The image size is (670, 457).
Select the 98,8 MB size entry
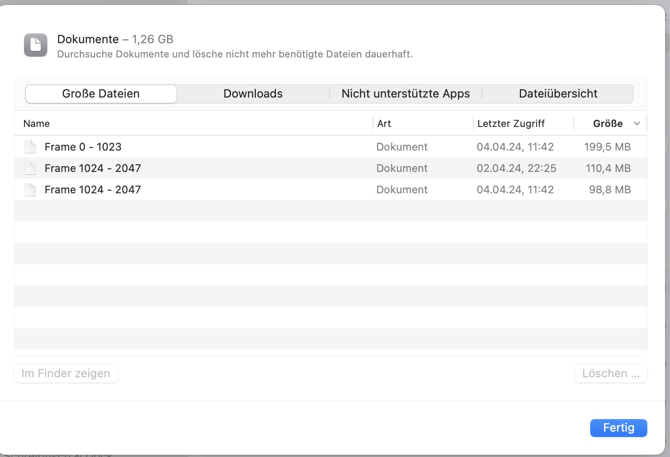coord(609,190)
